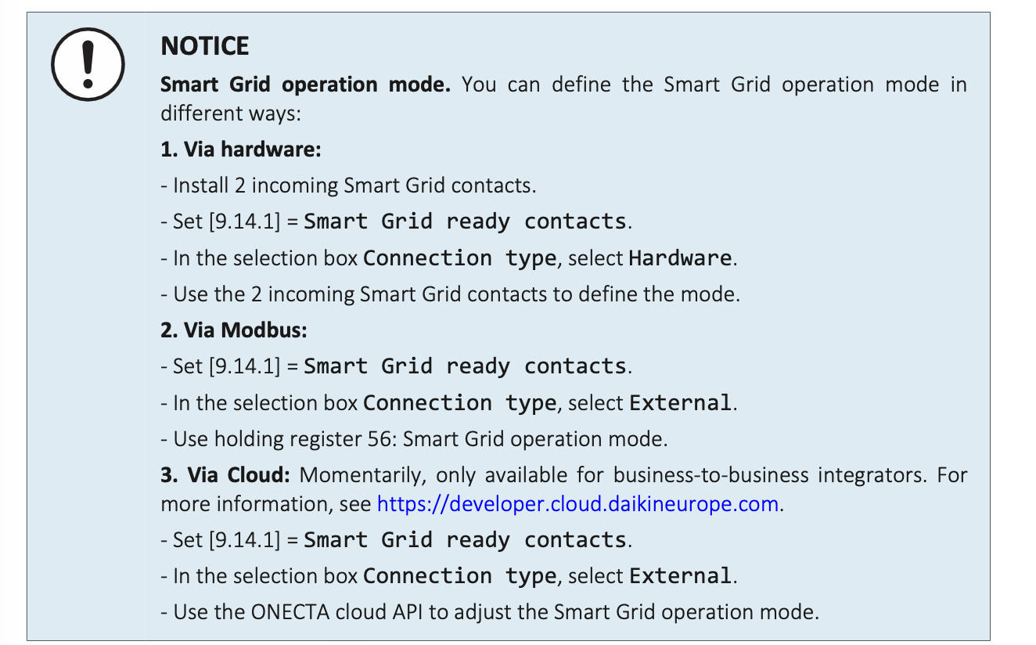Click 'External' in the Via Cloud section

click(680, 576)
